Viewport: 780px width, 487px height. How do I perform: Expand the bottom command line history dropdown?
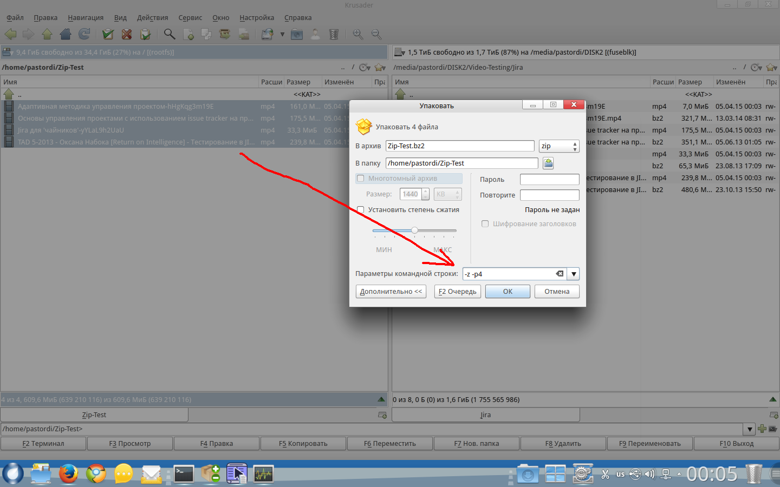click(750, 429)
